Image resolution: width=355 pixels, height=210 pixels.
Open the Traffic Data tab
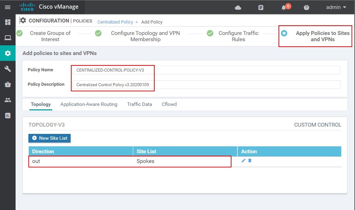(x=139, y=104)
